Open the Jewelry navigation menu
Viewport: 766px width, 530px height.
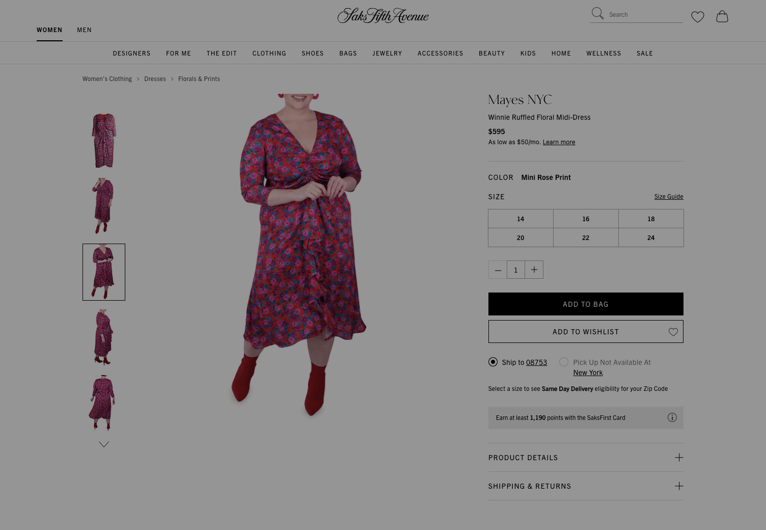(387, 53)
